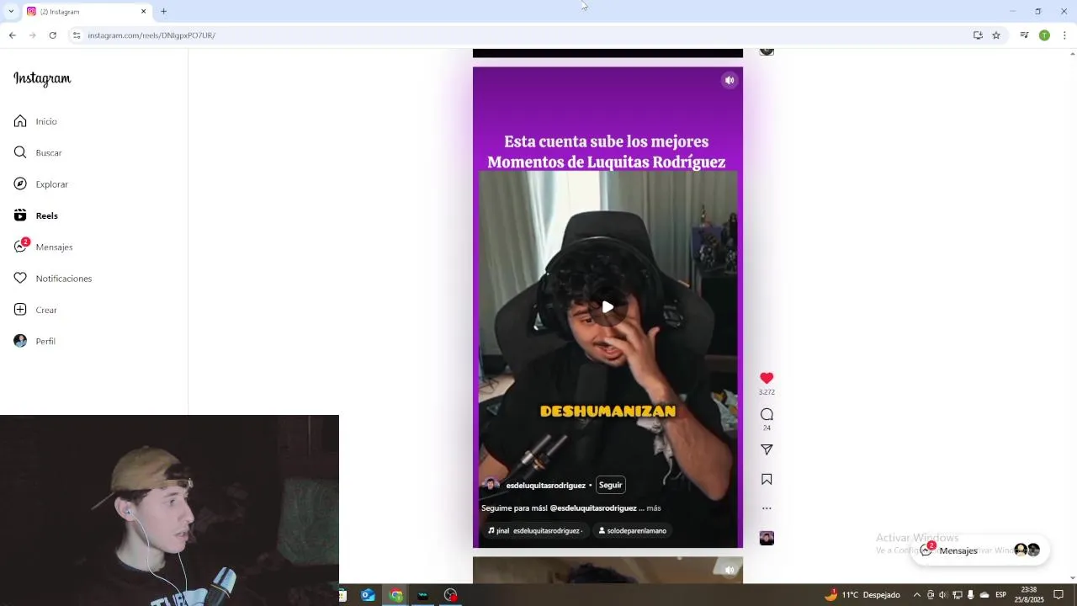Open Windows notification center
The height and width of the screenshot is (606, 1077).
[1058, 595]
